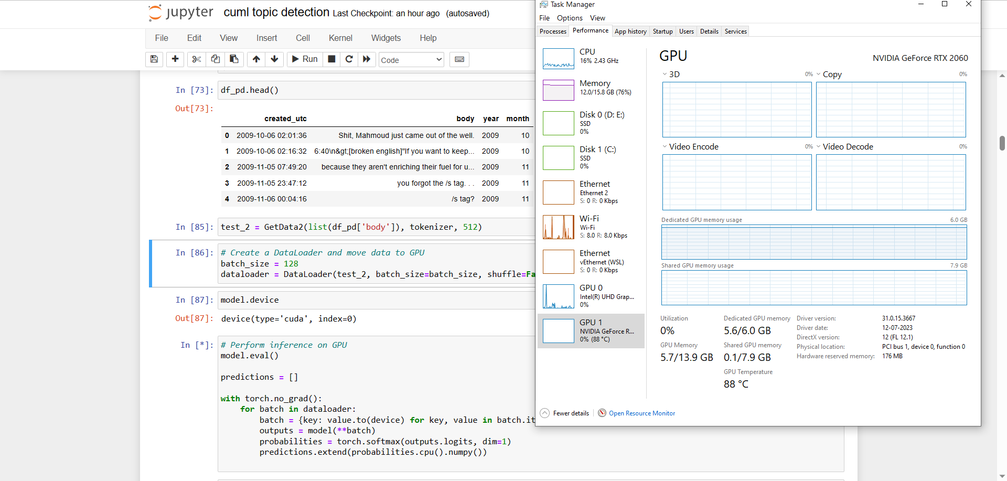Select GPU 0 in the performance sidebar
The width and height of the screenshot is (1007, 481).
591,296
